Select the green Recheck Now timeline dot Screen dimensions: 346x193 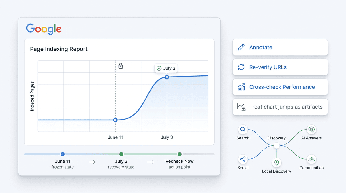click(x=180, y=154)
